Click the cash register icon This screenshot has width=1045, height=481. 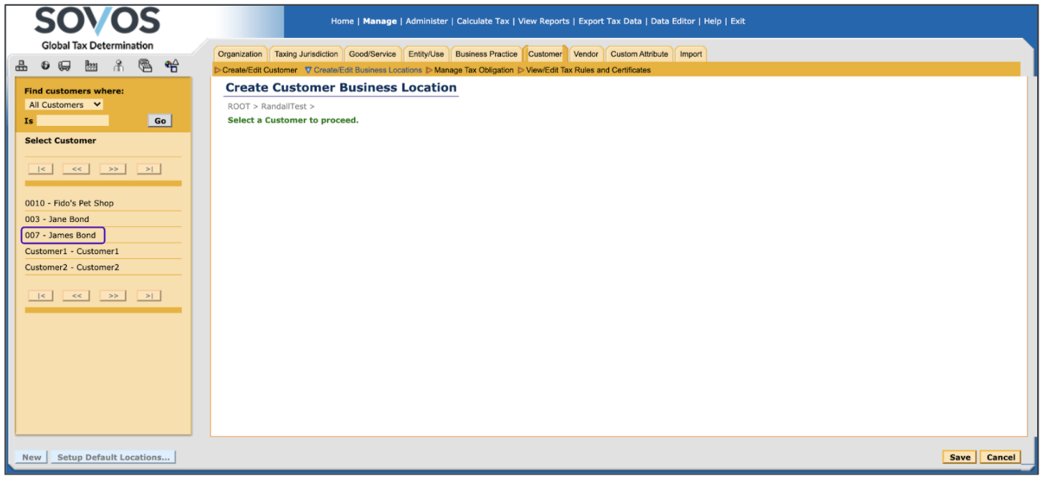145,67
